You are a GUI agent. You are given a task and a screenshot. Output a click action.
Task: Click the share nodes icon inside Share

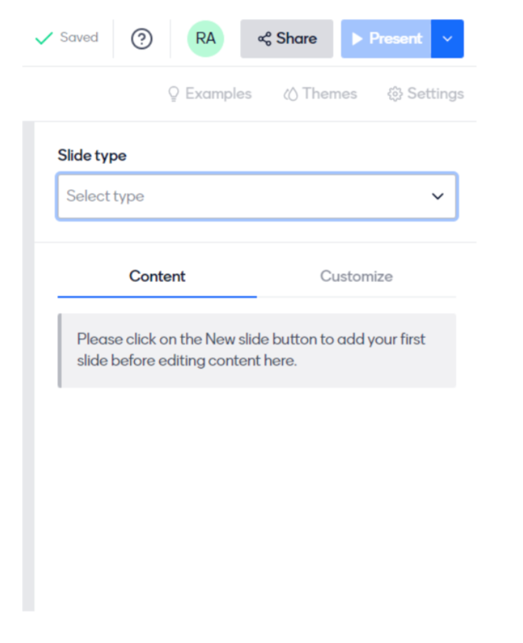pyautogui.click(x=265, y=39)
